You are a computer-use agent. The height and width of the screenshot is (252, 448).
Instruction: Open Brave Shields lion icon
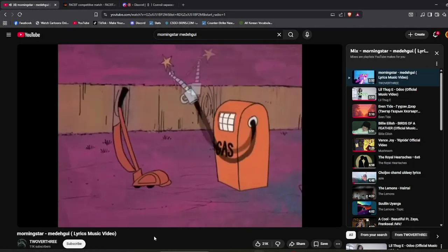(349, 14)
